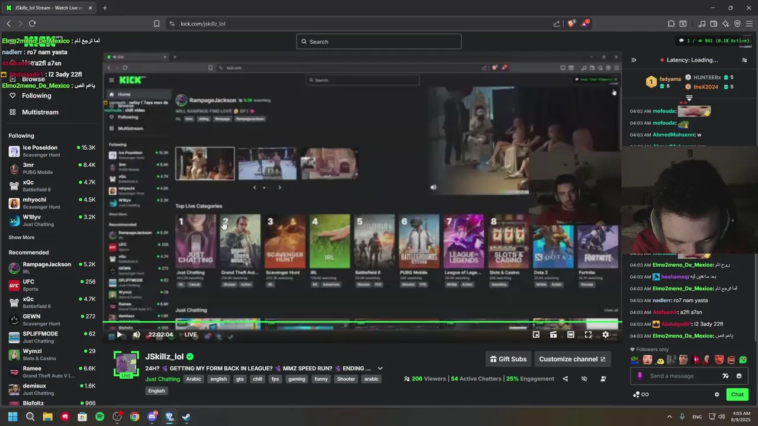This screenshot has height=426, width=758.
Task: Open Ice Poseidon's channel in Following
Action: click(x=52, y=151)
